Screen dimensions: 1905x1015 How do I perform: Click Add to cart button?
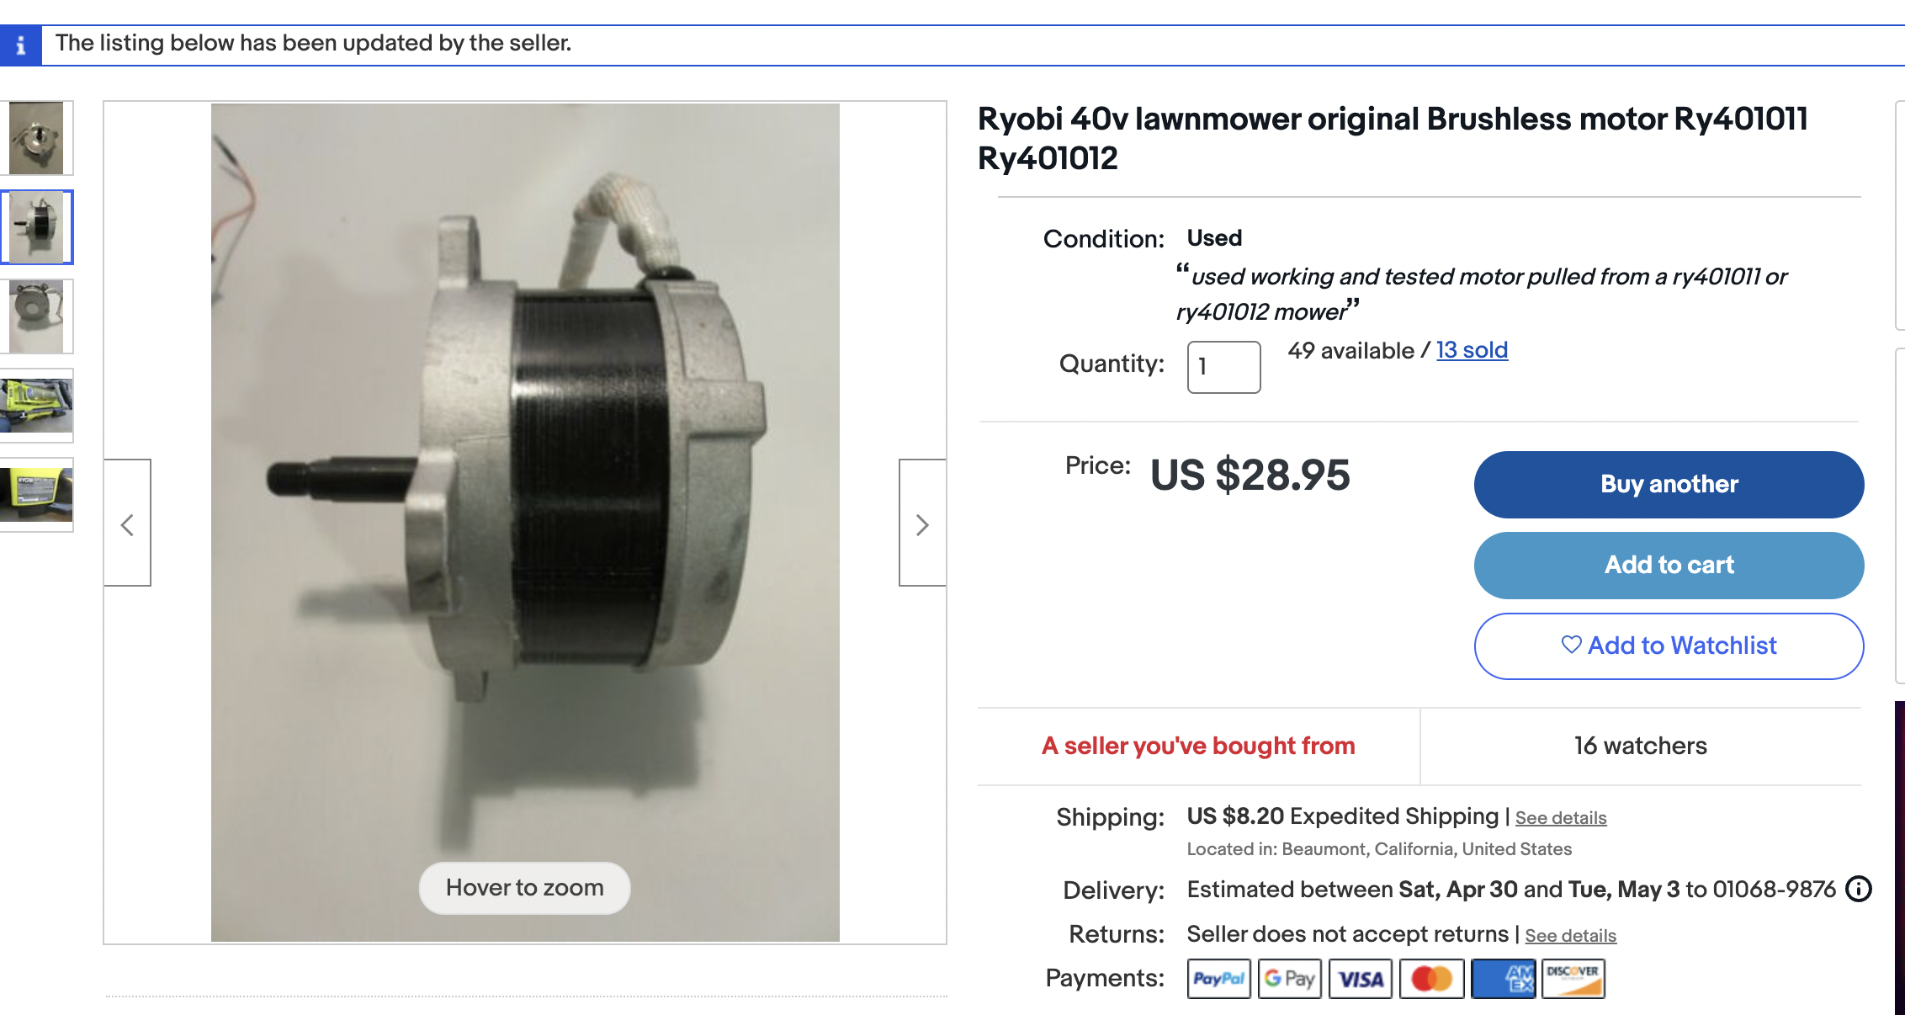pos(1669,566)
